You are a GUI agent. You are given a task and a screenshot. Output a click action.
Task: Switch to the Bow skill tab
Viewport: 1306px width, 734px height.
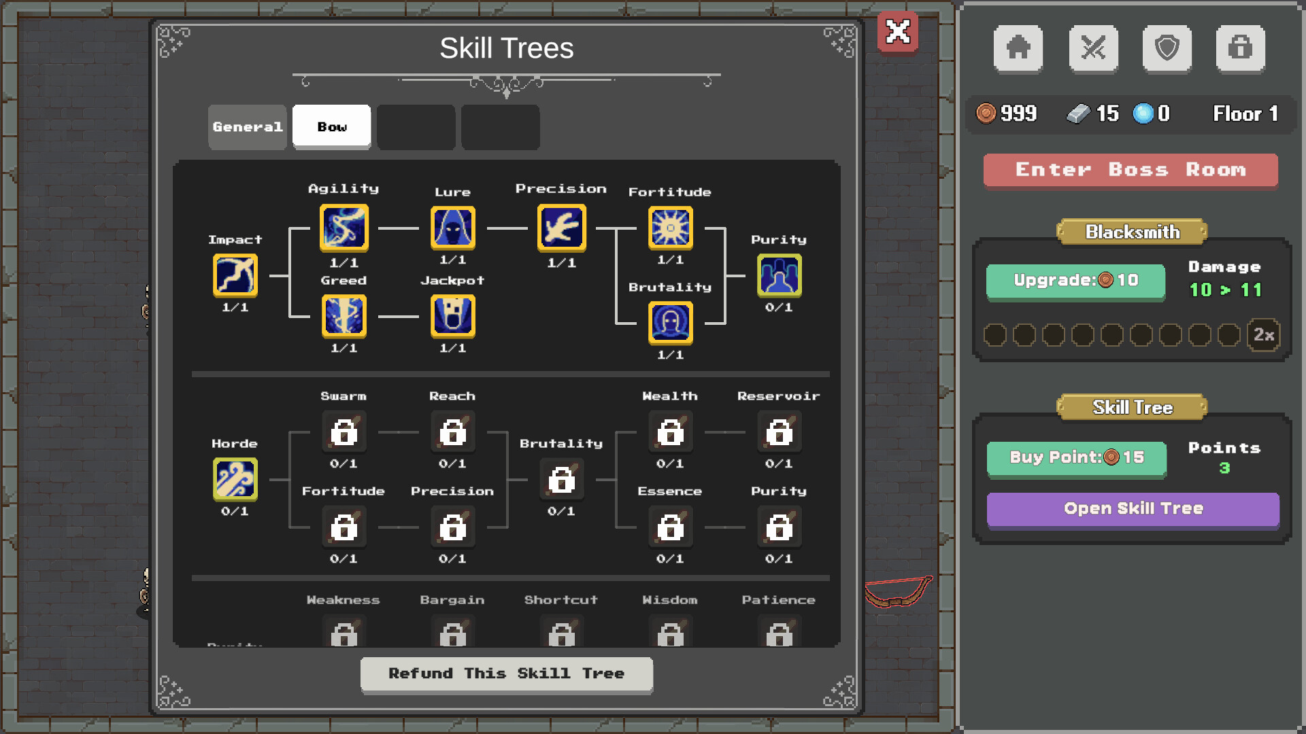click(331, 126)
